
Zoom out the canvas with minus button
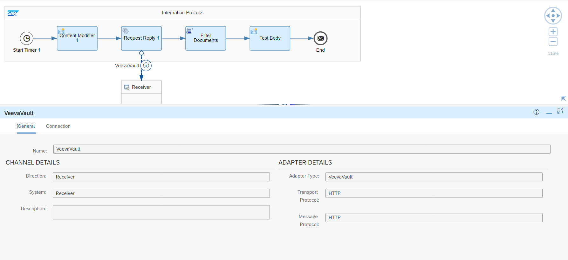(553, 42)
